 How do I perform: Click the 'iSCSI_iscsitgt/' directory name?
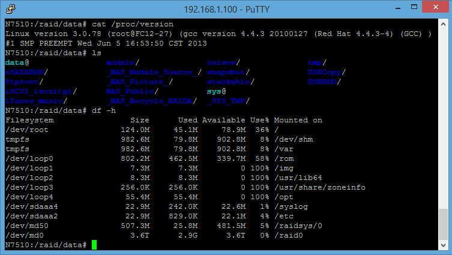(41, 91)
